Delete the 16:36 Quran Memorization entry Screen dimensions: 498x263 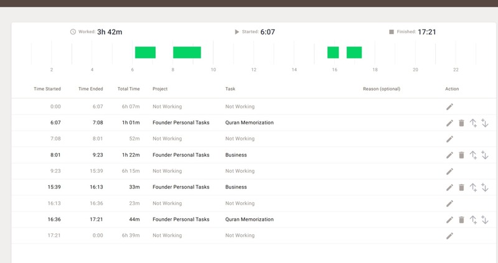click(461, 220)
